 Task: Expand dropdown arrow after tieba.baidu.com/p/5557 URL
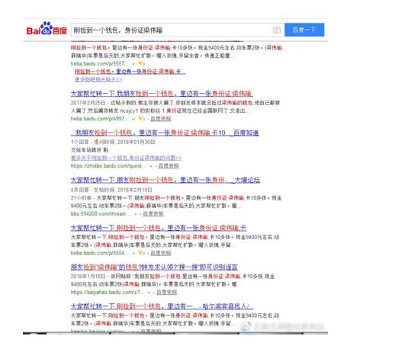click(133, 64)
